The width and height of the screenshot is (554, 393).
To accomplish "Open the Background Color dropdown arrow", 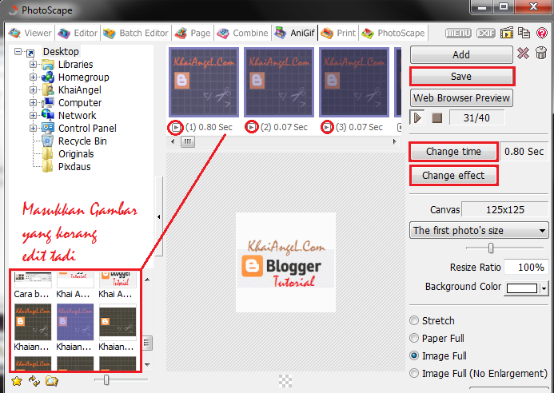I will (544, 288).
